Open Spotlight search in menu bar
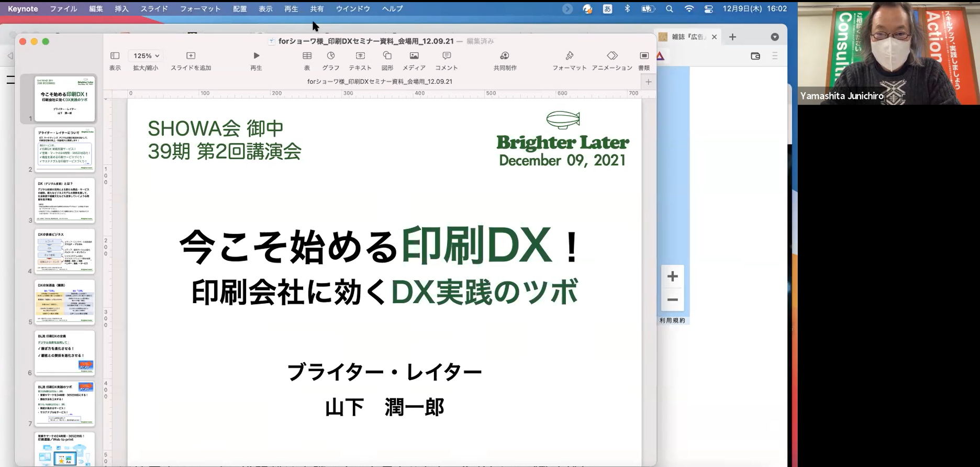The height and width of the screenshot is (467, 980). (669, 9)
